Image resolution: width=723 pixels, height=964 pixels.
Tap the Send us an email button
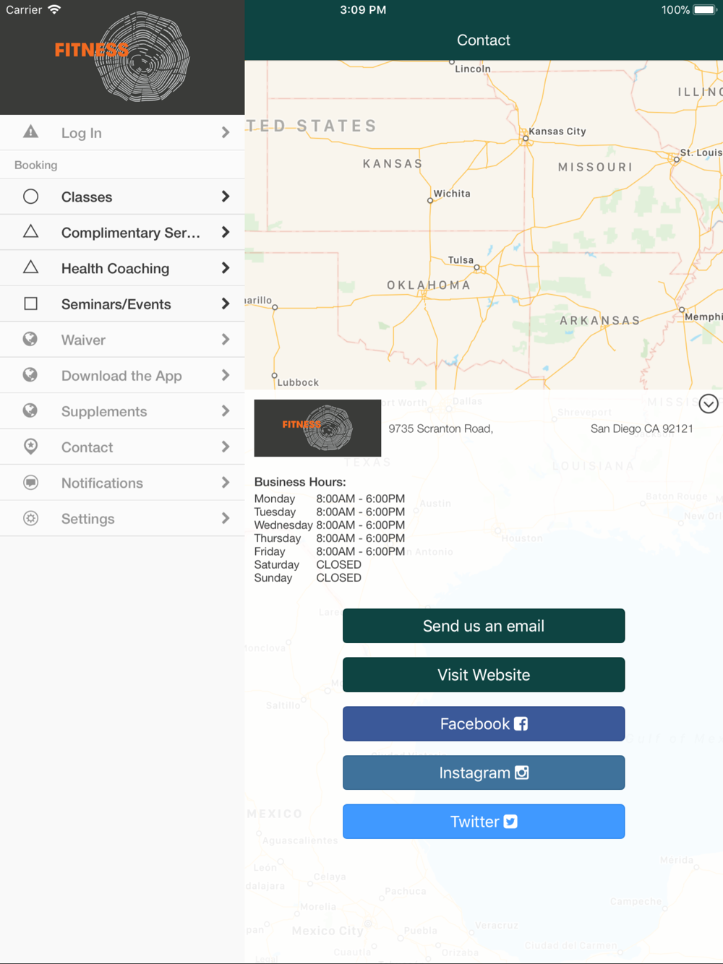click(484, 626)
